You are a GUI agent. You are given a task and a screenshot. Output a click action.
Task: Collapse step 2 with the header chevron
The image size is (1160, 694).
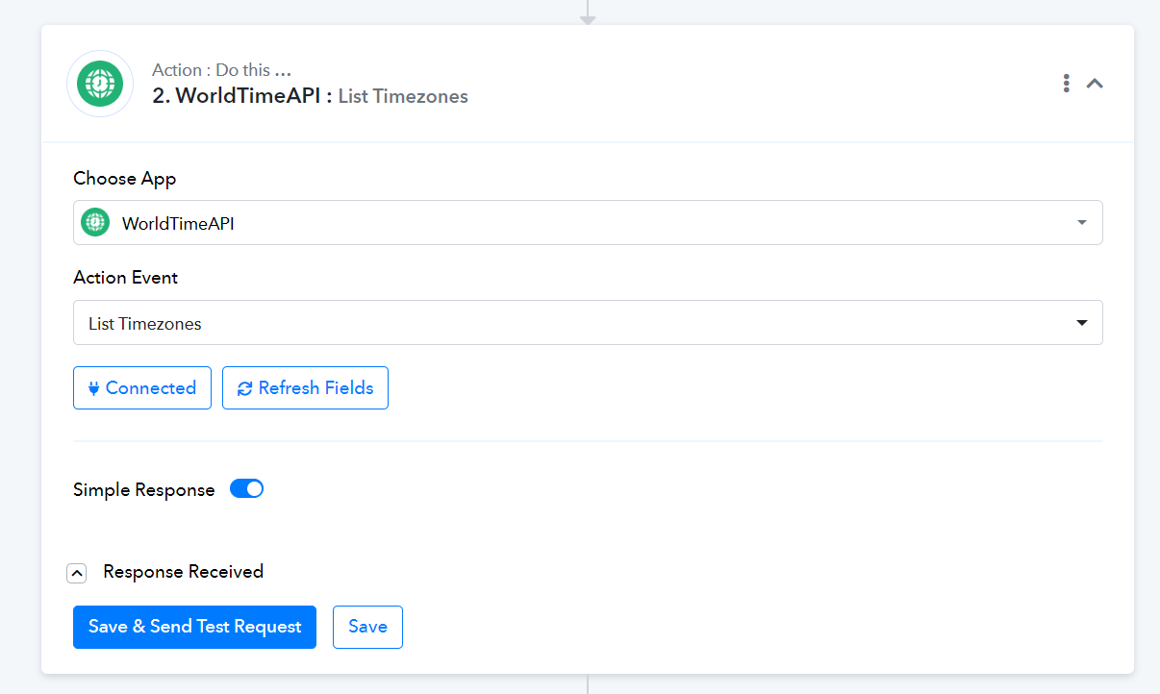pyautogui.click(x=1095, y=84)
